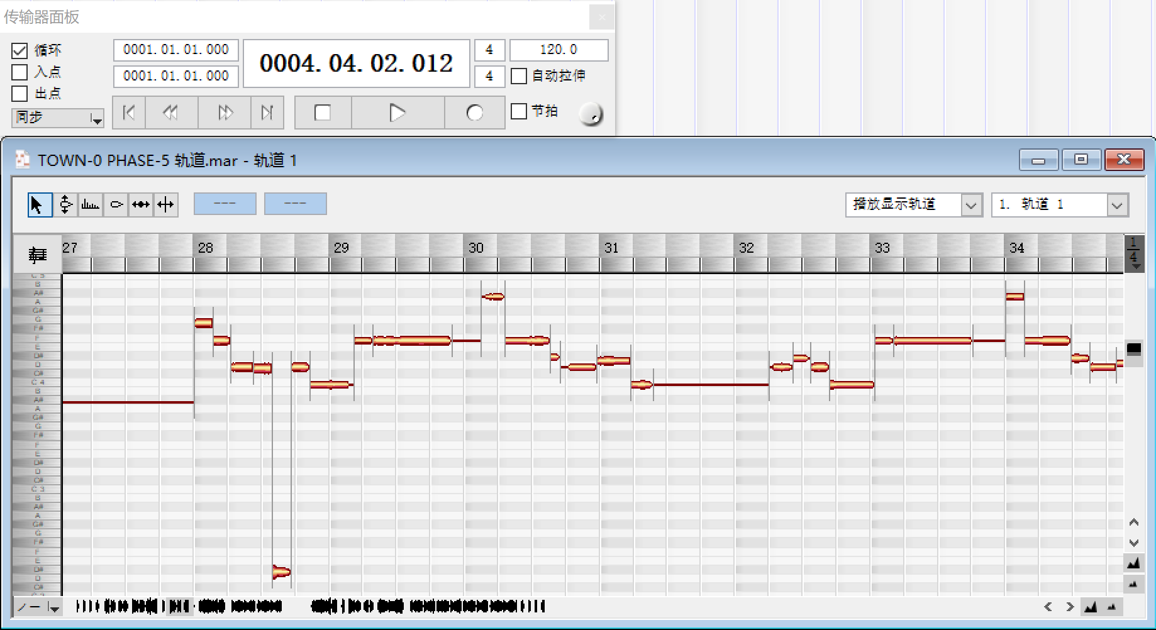Click the waveform overview strip at bottom
The height and width of the screenshot is (630, 1156).
pyautogui.click(x=310, y=607)
